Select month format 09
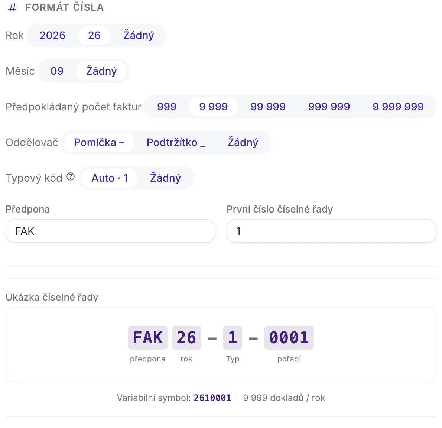Screen dimensions: 442x428 [x=57, y=71]
